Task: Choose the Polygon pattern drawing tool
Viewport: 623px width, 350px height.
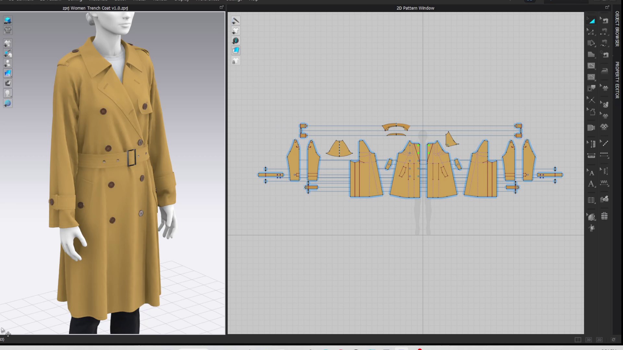Action: 591,43
